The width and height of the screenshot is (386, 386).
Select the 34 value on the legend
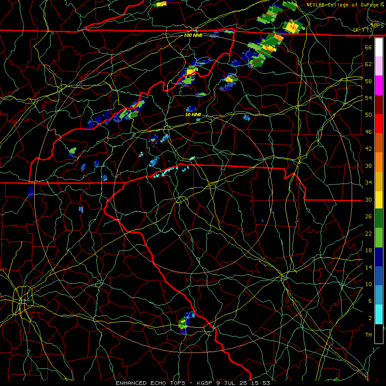tap(368, 183)
